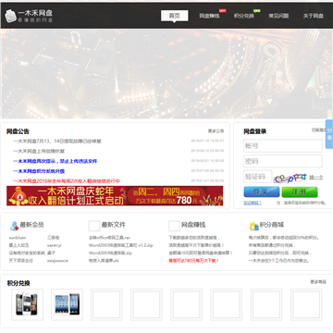Open the 物资入库清单.xls file

coord(104,261)
